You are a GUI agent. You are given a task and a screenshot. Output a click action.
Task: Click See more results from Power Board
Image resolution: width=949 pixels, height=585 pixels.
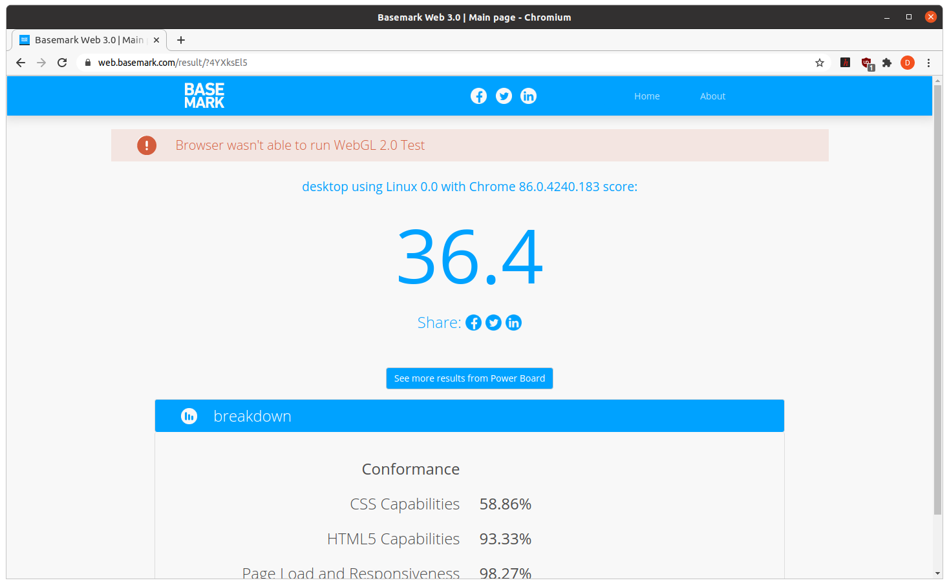[x=469, y=378]
